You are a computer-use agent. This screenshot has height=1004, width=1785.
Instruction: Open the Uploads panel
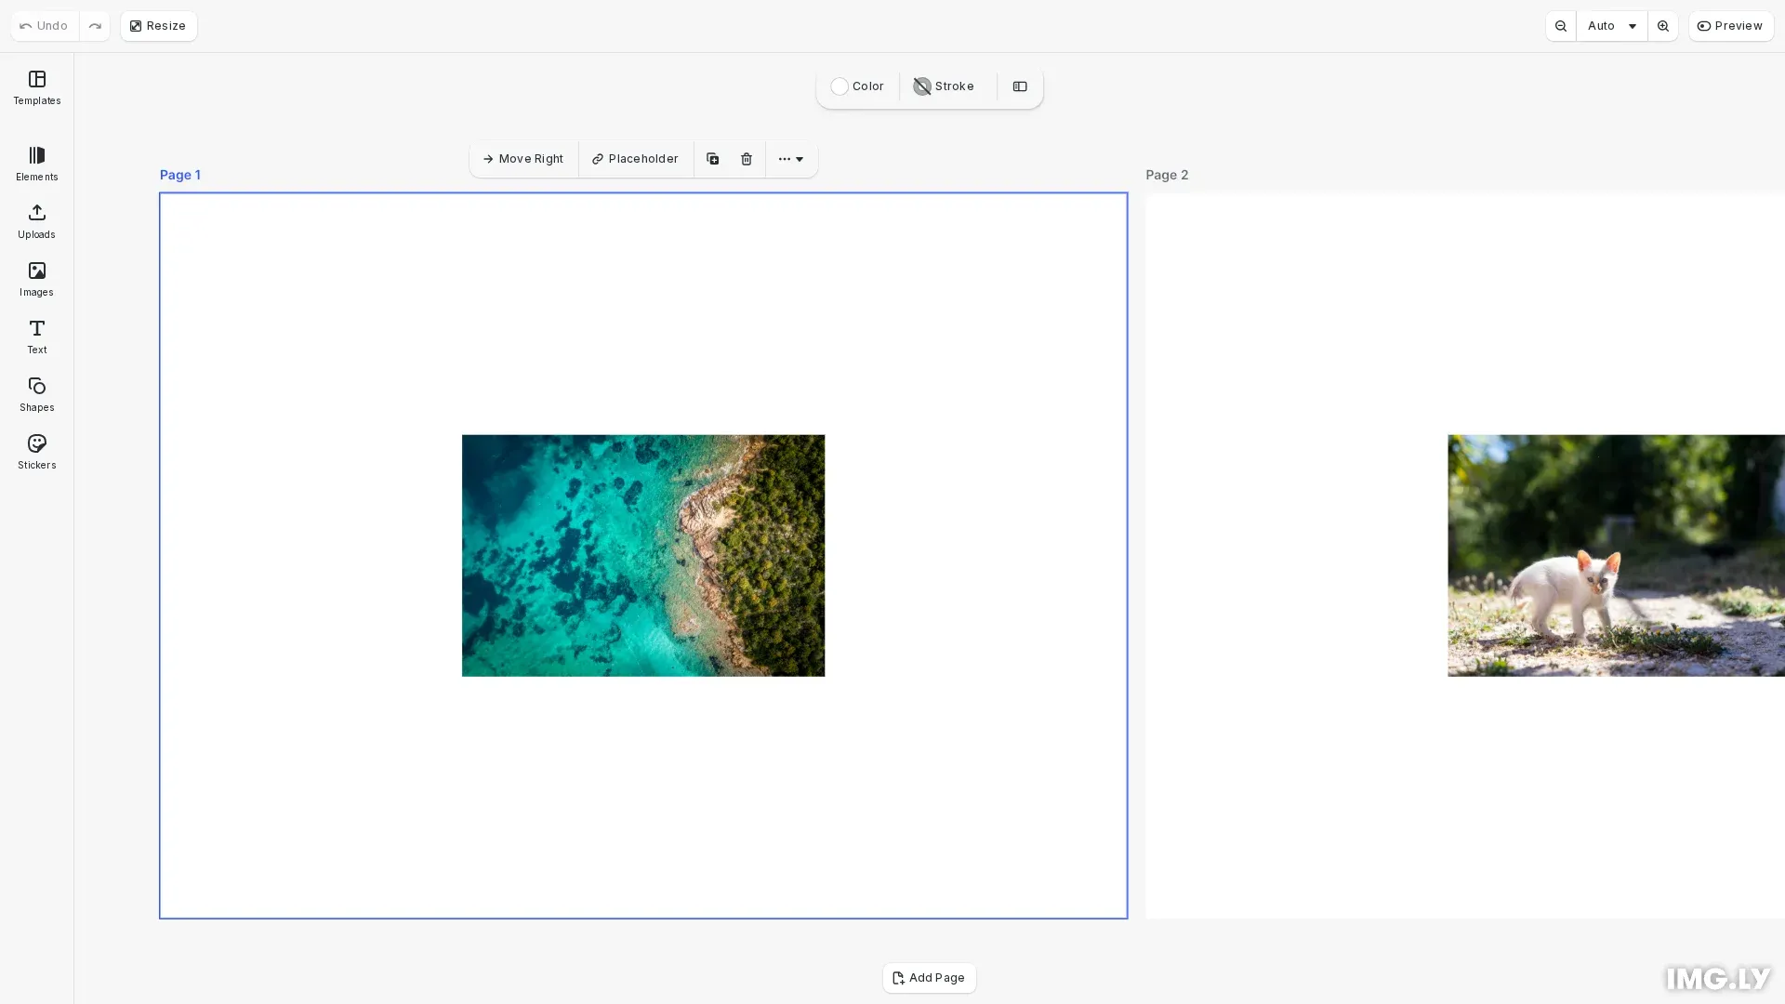click(x=36, y=221)
